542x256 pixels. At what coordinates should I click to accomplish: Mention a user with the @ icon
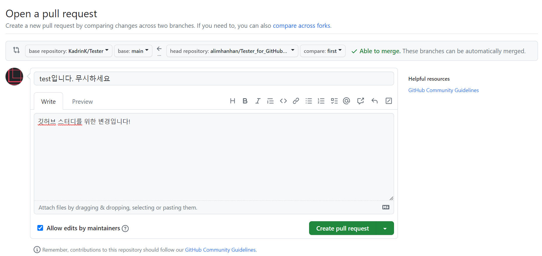[346, 101]
